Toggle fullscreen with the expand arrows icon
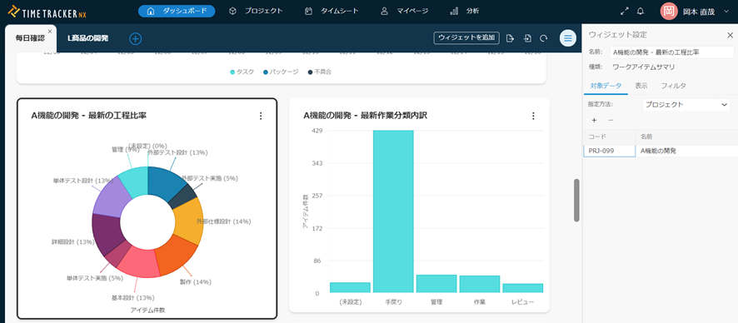The height and width of the screenshot is (323, 738). (625, 12)
